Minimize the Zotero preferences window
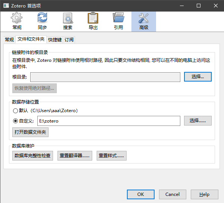Image resolution: width=224 pixels, height=203 pixels. [x=182, y=6]
